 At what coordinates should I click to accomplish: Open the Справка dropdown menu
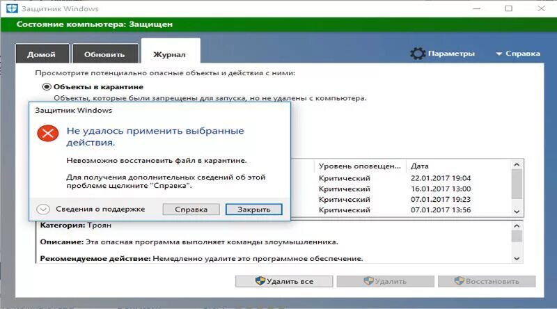click(518, 54)
